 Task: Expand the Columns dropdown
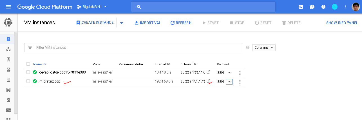coord(264,48)
